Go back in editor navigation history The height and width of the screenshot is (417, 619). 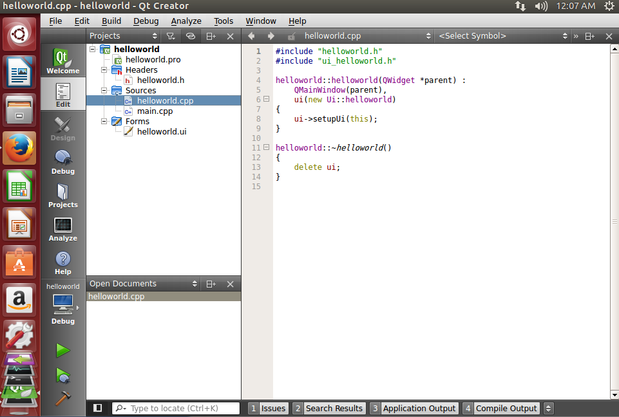[x=251, y=36]
